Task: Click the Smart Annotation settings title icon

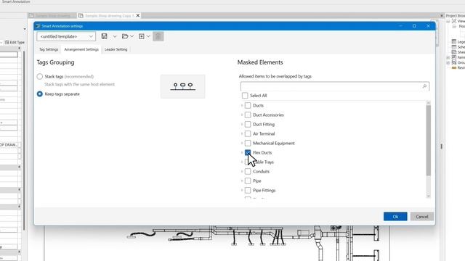Action: (38, 26)
